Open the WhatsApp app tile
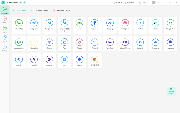Viewport: 180px width, 113px height. click(x=19, y=25)
